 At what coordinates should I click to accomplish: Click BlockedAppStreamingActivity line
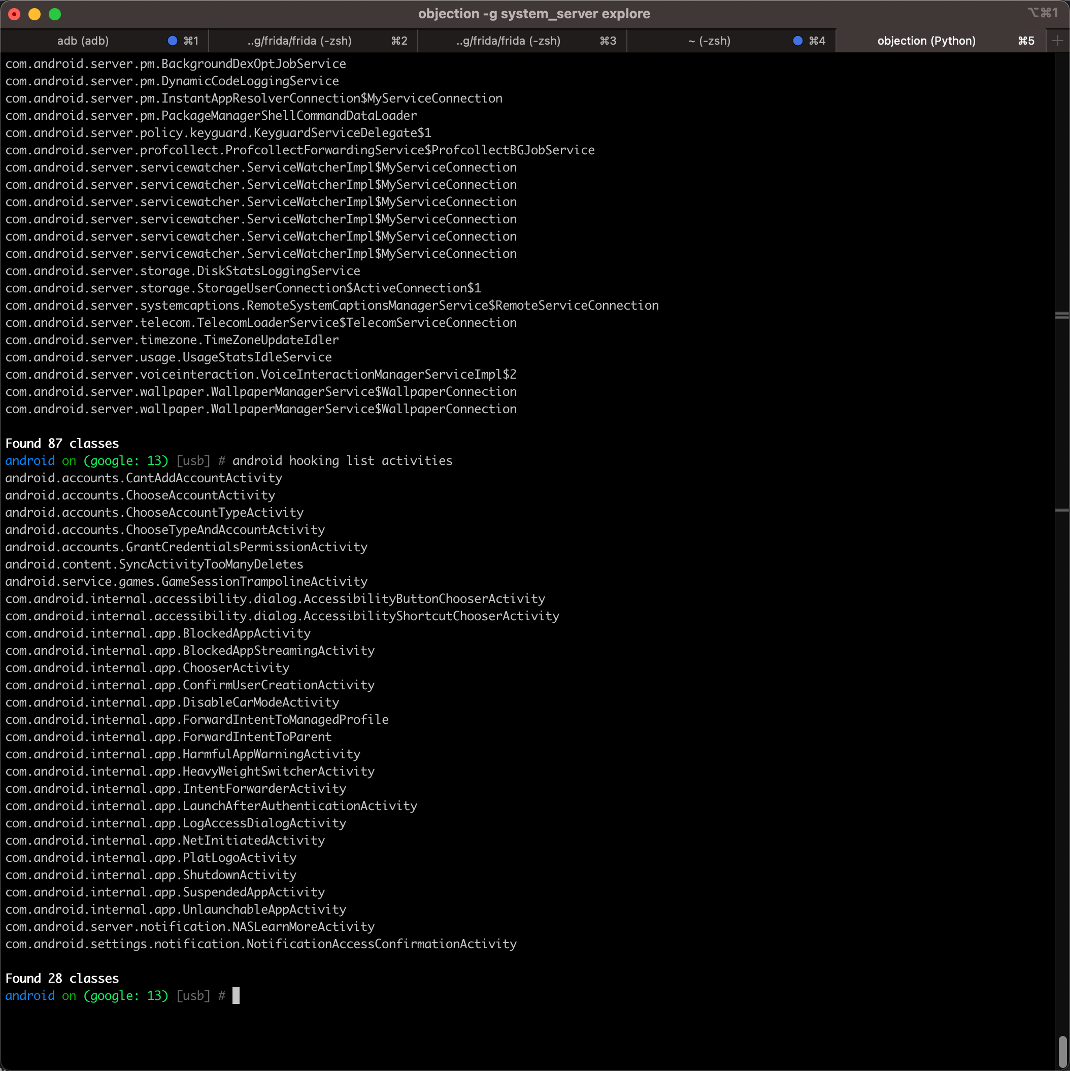pos(190,650)
